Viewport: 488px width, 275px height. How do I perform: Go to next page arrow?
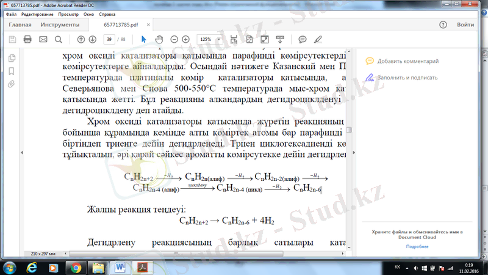click(93, 39)
